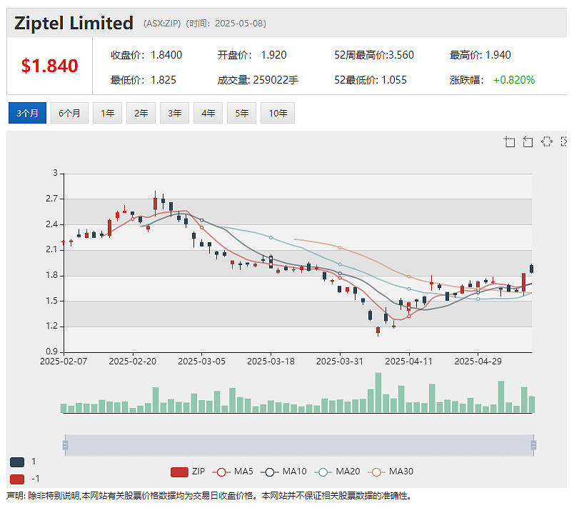Toggle MA30 legend entry

coord(391,472)
